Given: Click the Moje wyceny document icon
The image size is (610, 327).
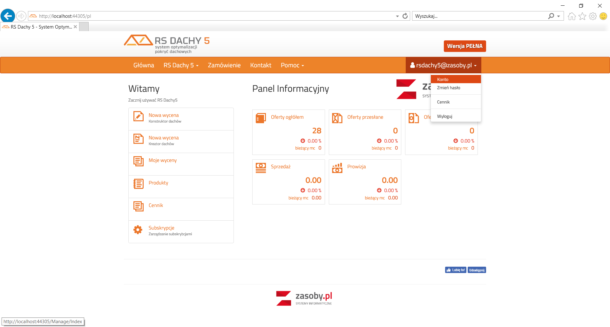Looking at the screenshot, I should pos(138,161).
